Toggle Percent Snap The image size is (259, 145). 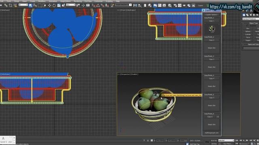(102, 5)
